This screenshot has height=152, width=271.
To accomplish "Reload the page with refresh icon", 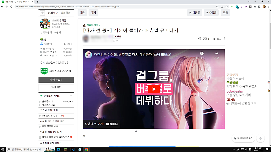I will pyautogui.click(x=11, y=7).
